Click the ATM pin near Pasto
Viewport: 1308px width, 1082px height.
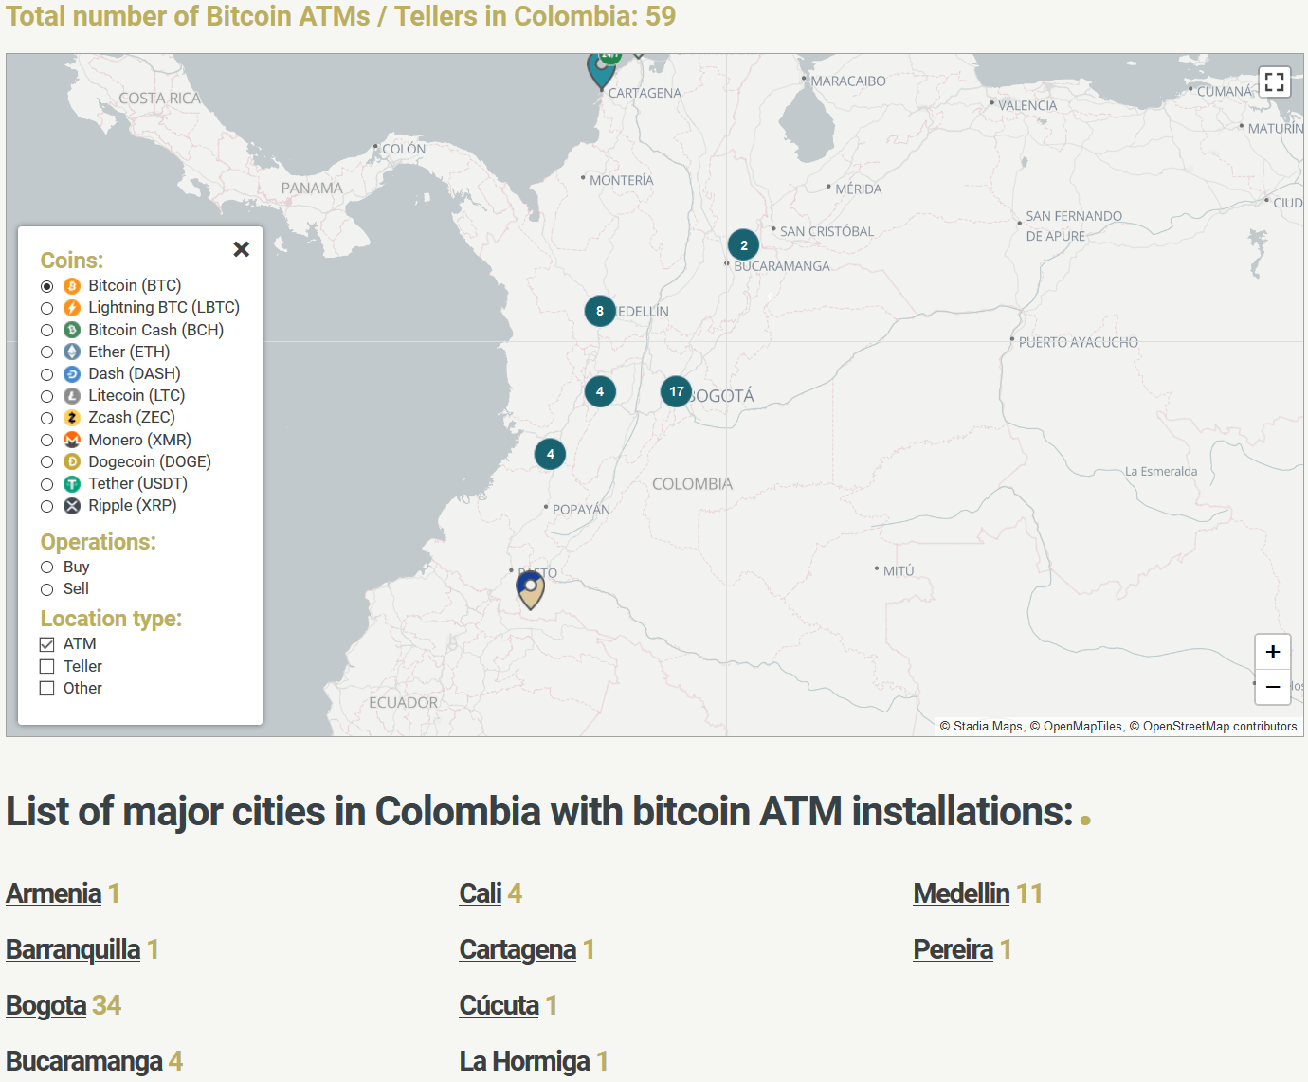click(531, 589)
